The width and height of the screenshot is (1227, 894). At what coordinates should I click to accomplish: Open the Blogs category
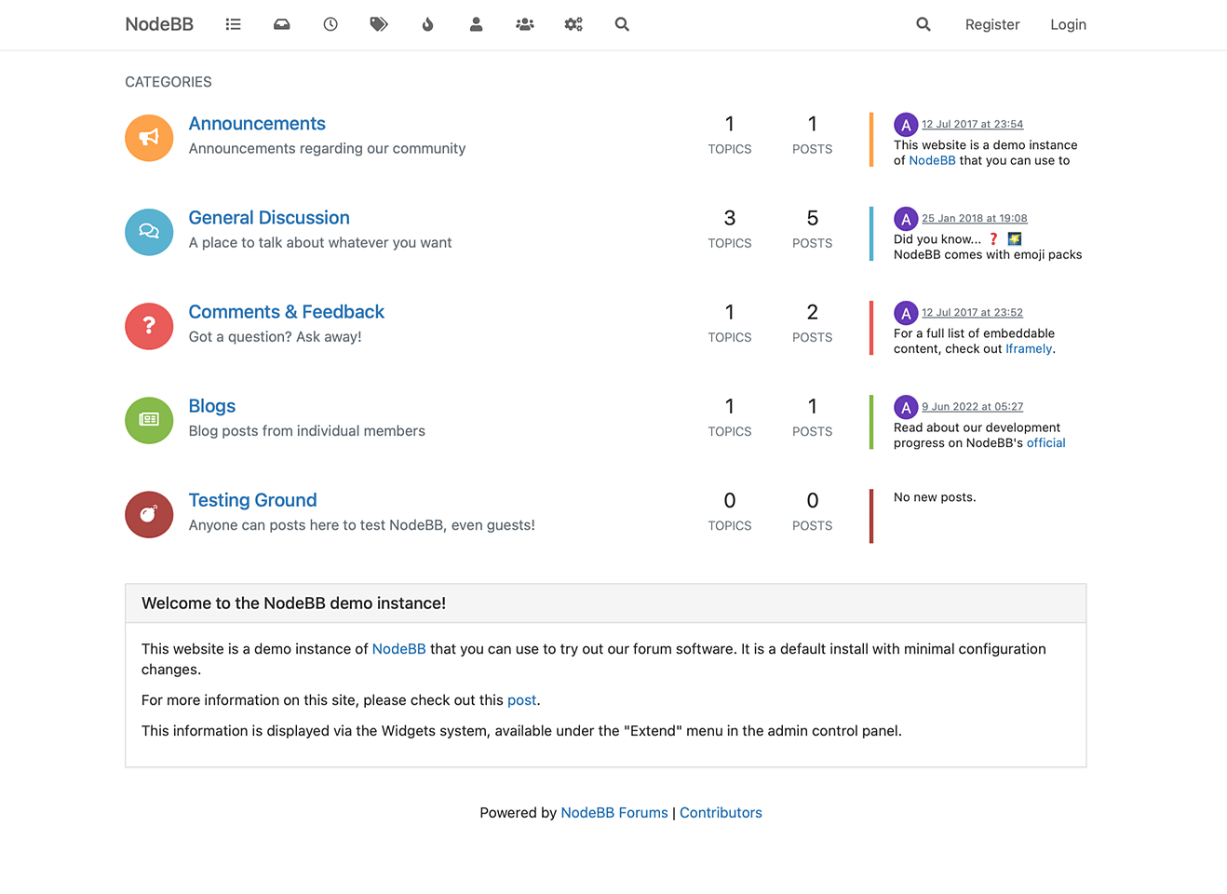pyautogui.click(x=212, y=406)
